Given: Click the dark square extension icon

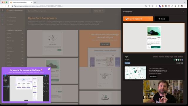Looking at the screenshot, I should (166, 6).
